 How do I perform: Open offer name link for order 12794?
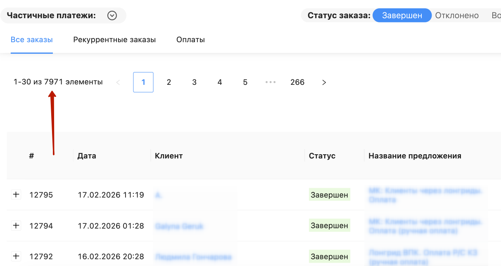[x=425, y=226]
